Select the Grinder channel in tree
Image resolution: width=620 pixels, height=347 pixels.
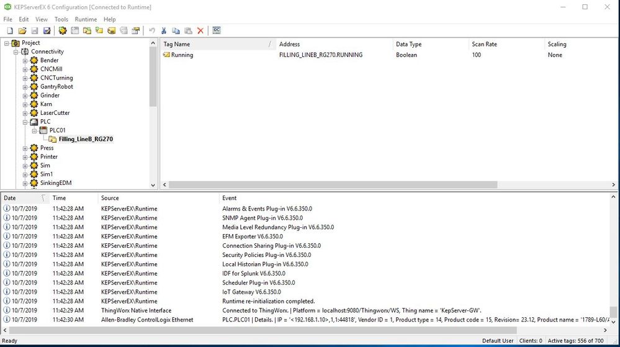[50, 96]
